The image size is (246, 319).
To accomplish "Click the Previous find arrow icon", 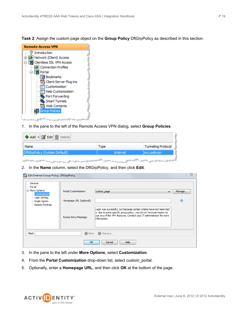I will (100, 234).
